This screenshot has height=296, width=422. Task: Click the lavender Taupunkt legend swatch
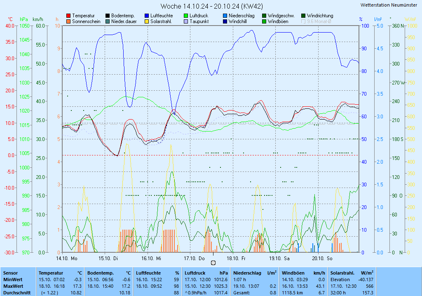click(186, 21)
